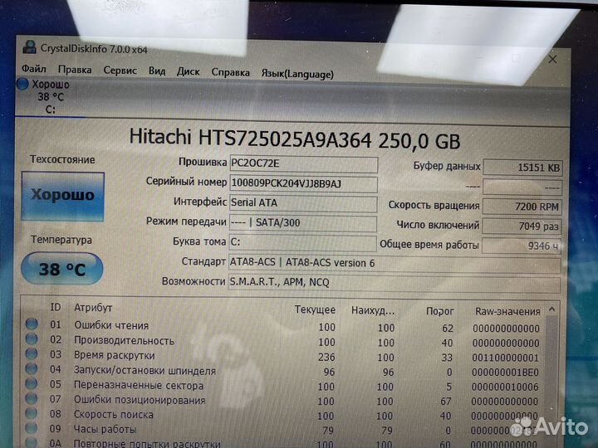Click the CrystalDiskInfo app icon in title bar
Viewport: 598px width, 448px height.
(29, 47)
